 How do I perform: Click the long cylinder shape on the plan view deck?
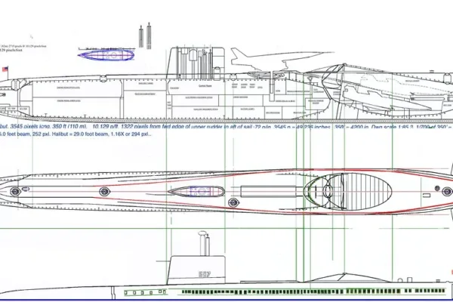[268, 192]
